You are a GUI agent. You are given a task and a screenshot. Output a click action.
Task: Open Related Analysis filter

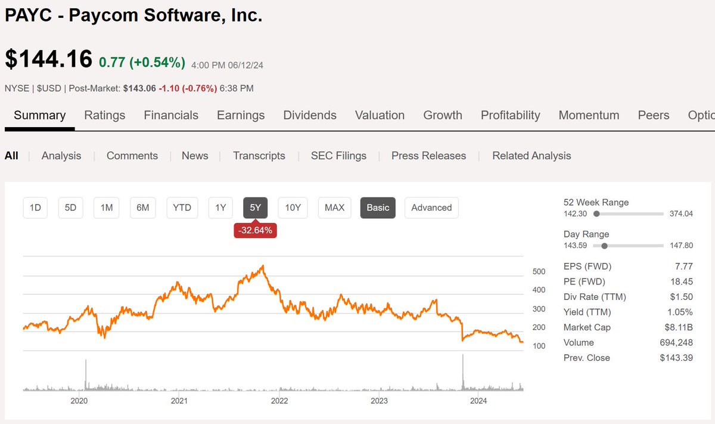531,156
